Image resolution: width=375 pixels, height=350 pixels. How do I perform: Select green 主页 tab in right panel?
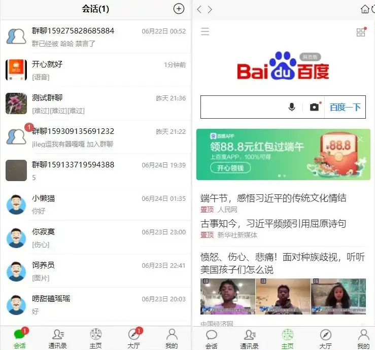click(x=288, y=339)
